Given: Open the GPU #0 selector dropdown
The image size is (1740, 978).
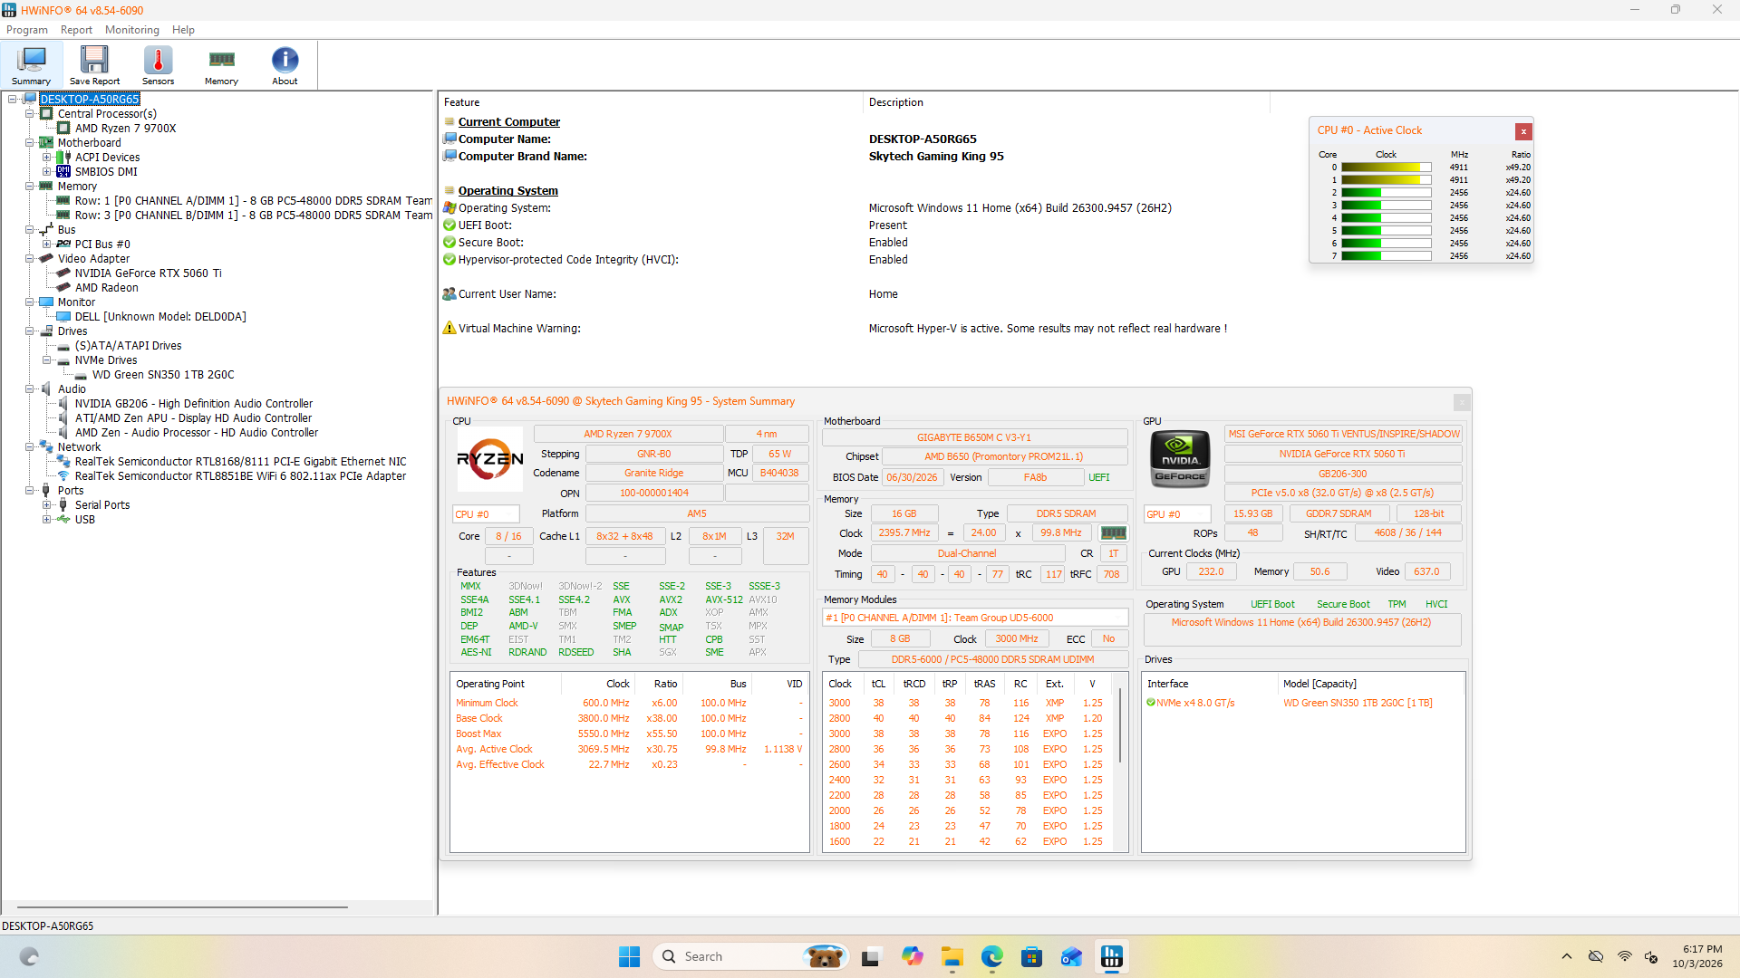Looking at the screenshot, I should tap(1177, 514).
